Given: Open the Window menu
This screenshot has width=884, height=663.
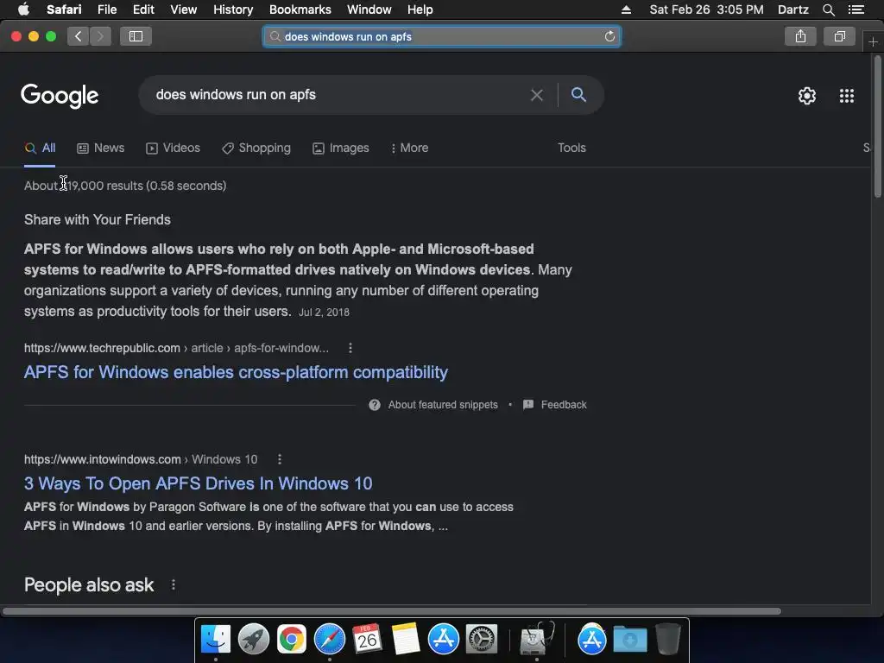Looking at the screenshot, I should click(x=369, y=9).
